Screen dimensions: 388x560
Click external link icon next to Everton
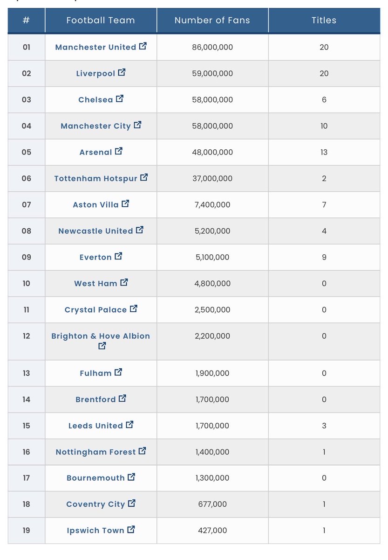click(x=119, y=256)
